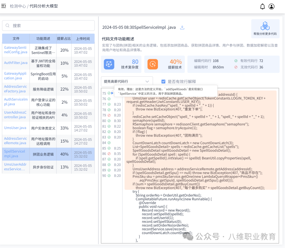Image resolution: width=285 pixels, height=248 pixels.
Task: Download the SpellServiceImpl.java file
Action: click(x=182, y=27)
